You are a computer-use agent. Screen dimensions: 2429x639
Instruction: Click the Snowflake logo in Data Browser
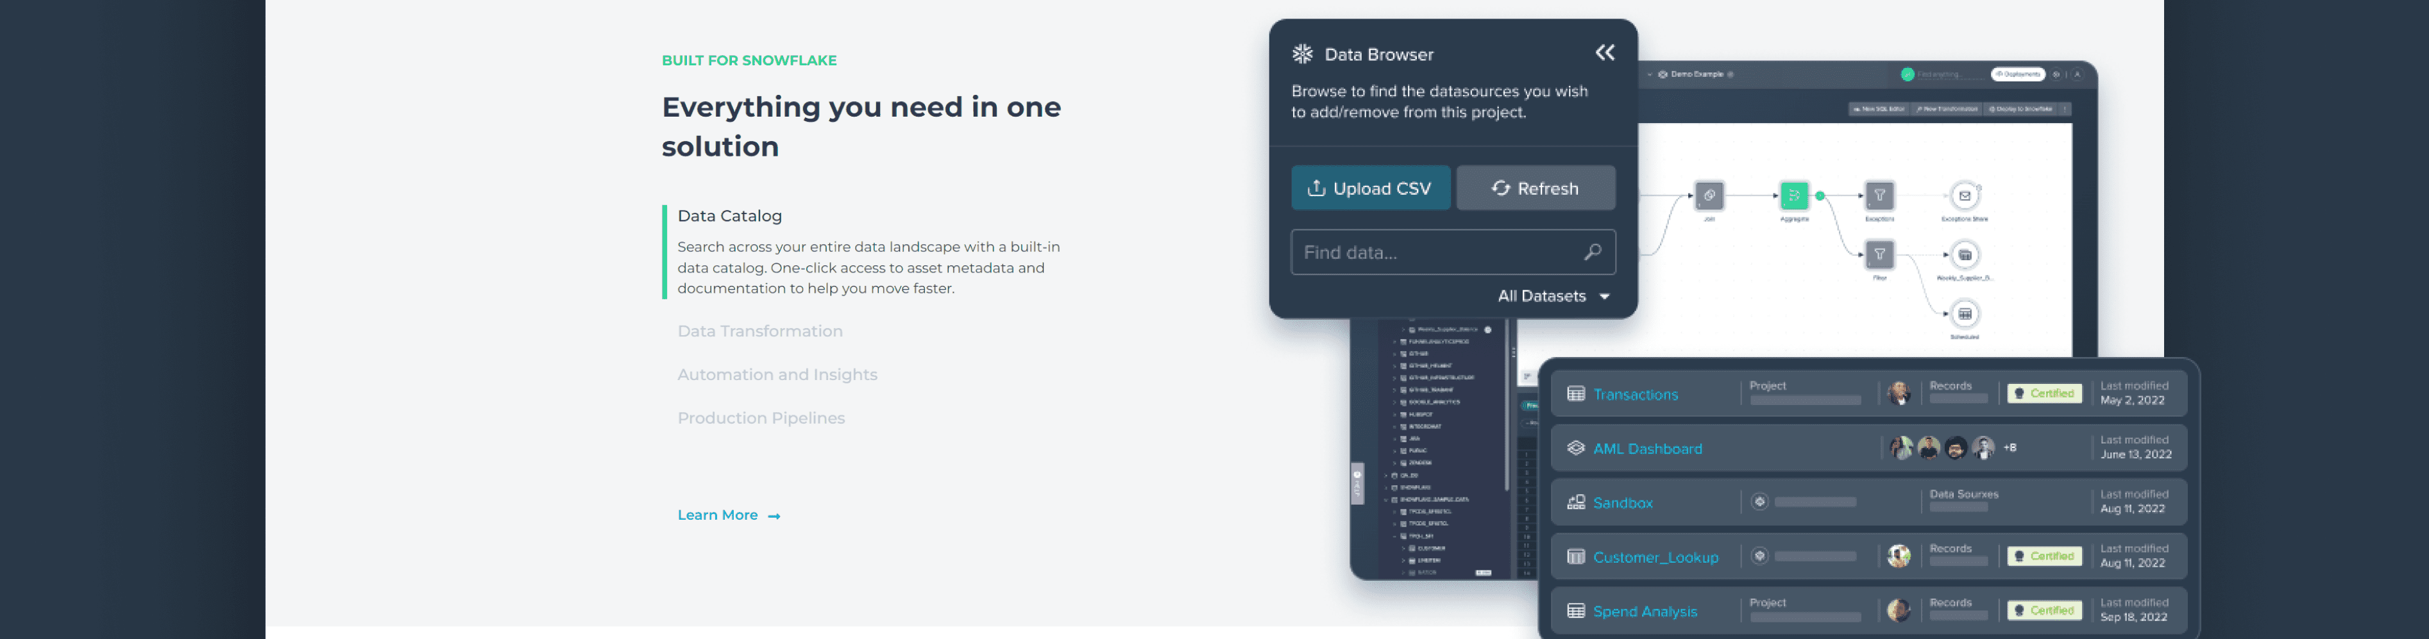pos(1302,54)
